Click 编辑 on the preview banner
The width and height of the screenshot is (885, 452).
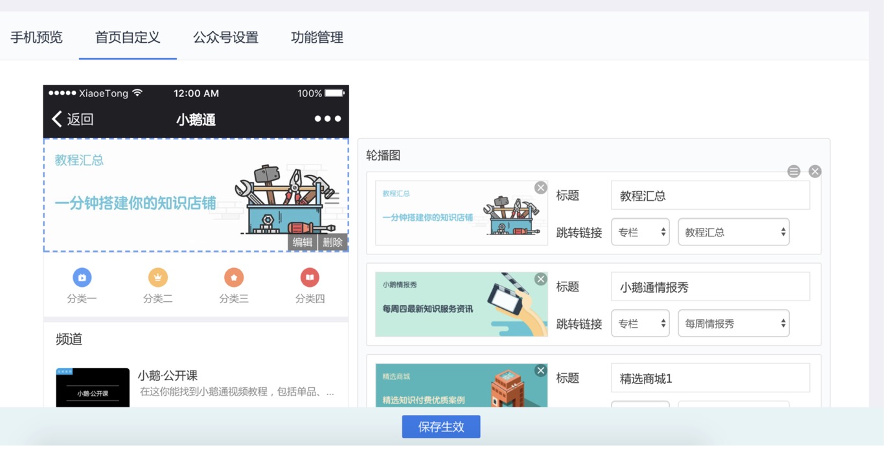303,242
